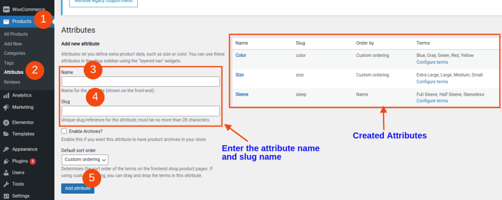
Task: Click the Slug column header
Action: pyautogui.click(x=301, y=43)
